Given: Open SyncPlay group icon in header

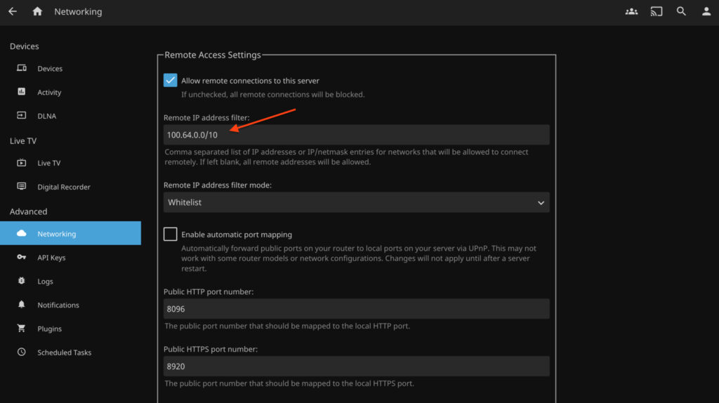Looking at the screenshot, I should 631,12.
